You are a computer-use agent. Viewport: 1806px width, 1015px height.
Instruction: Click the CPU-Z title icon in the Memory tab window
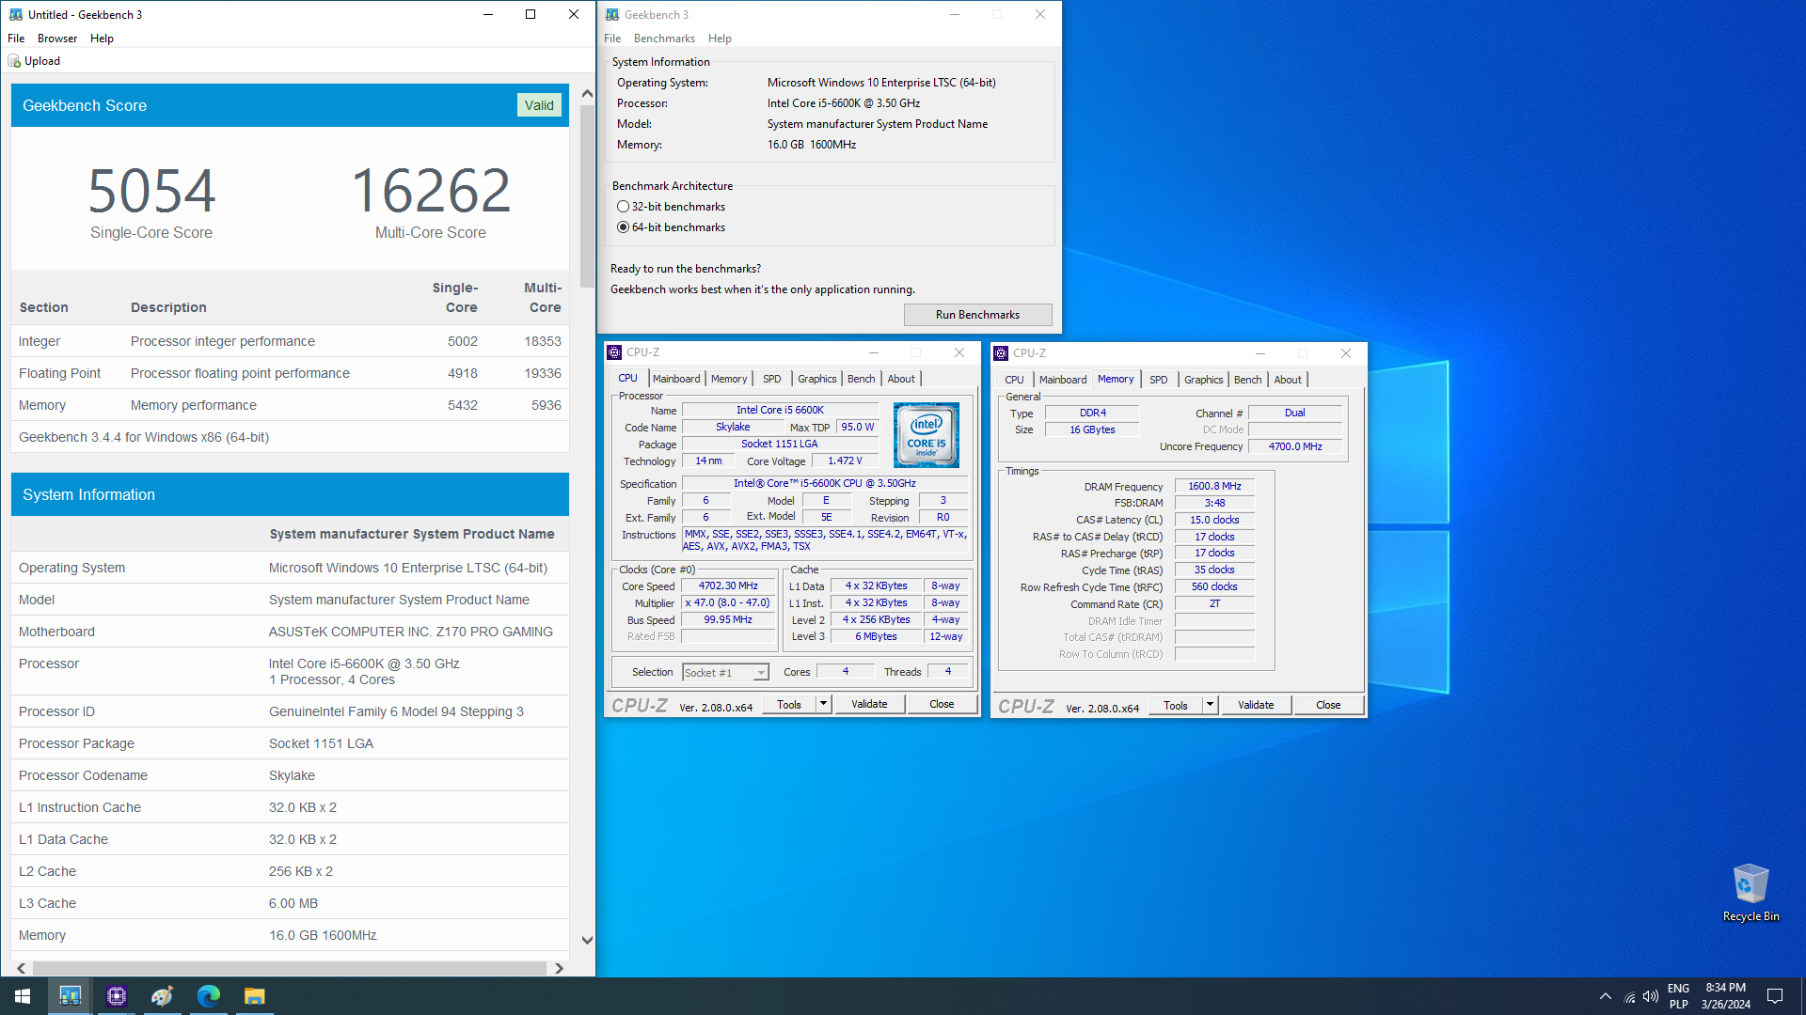pos(1001,353)
